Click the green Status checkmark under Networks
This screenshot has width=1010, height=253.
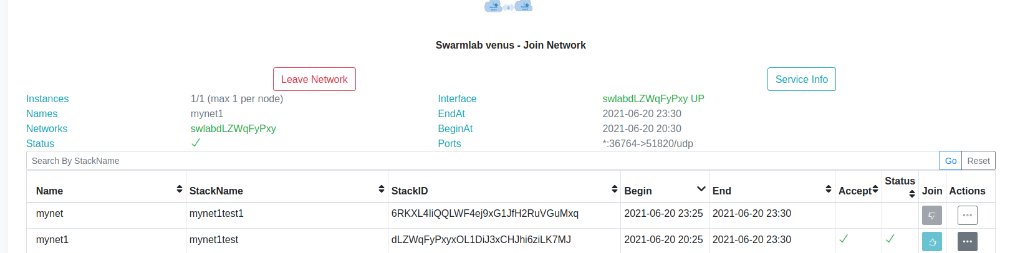pos(196,143)
